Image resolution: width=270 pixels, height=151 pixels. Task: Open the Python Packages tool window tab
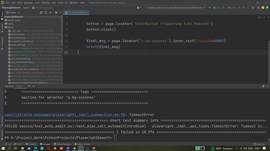point(62,144)
